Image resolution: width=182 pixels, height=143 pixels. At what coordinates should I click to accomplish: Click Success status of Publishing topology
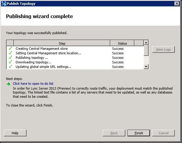tap(118, 58)
